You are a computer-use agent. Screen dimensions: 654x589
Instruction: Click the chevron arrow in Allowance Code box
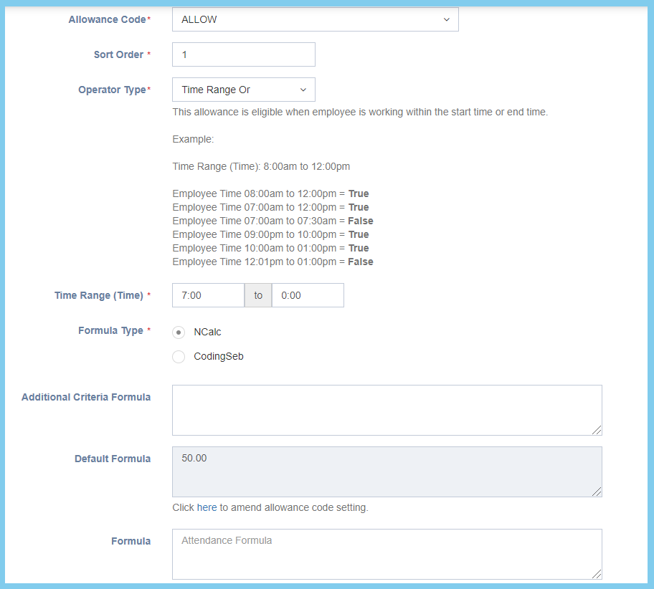point(446,19)
